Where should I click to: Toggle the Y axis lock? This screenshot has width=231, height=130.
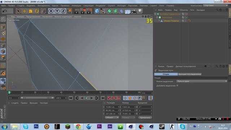point(57,11)
